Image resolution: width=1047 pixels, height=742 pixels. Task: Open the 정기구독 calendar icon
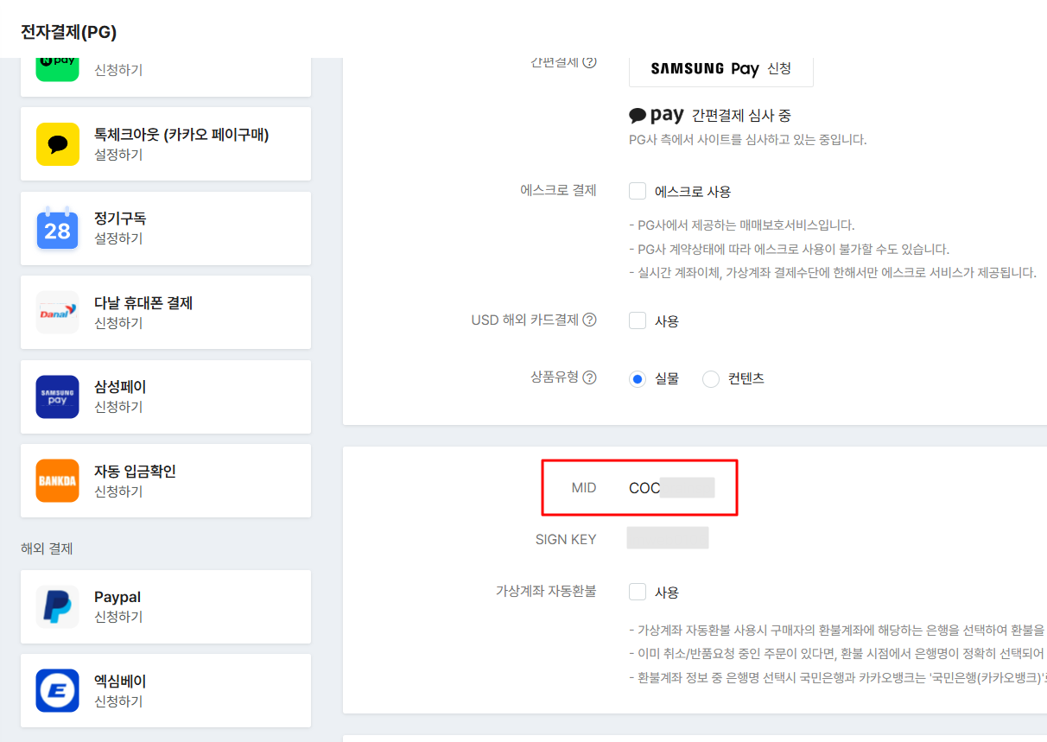(57, 228)
